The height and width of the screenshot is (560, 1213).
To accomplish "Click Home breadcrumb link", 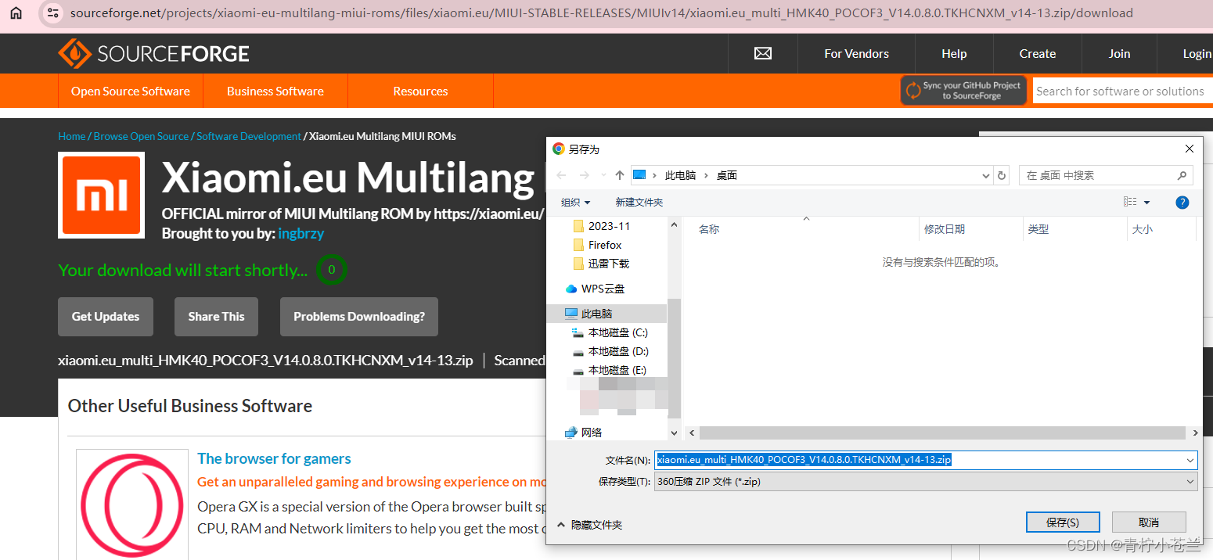I will click(x=71, y=136).
